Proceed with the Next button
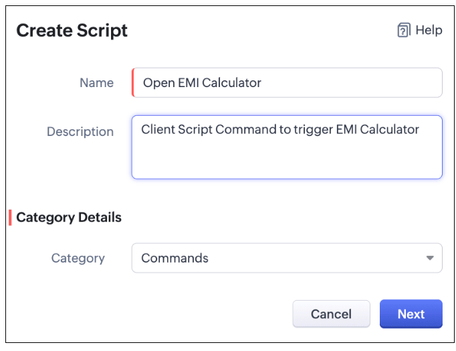The height and width of the screenshot is (351, 456). click(411, 314)
